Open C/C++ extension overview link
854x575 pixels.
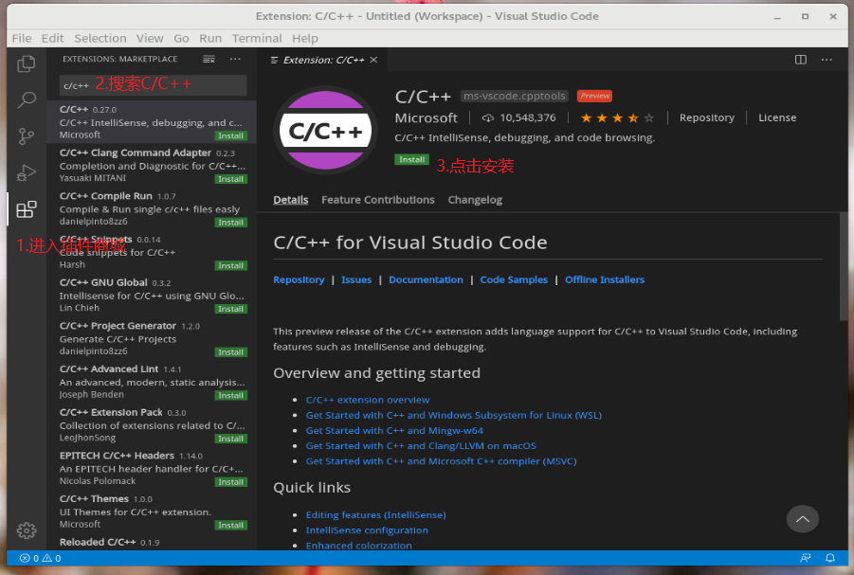tap(368, 400)
